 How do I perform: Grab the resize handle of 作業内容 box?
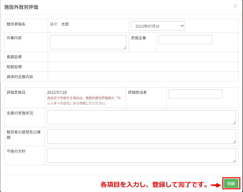125,48
